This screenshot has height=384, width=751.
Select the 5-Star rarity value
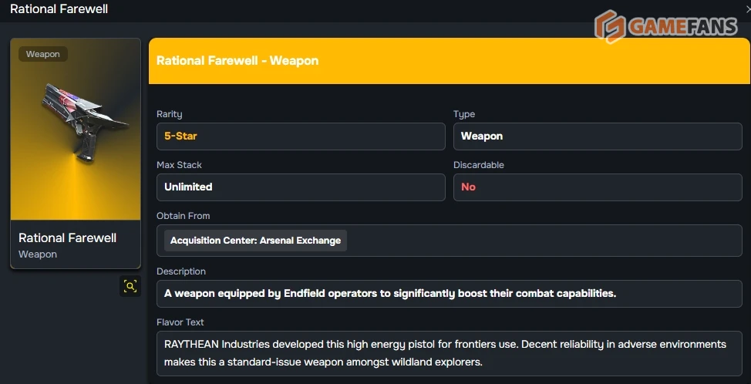pyautogui.click(x=180, y=136)
